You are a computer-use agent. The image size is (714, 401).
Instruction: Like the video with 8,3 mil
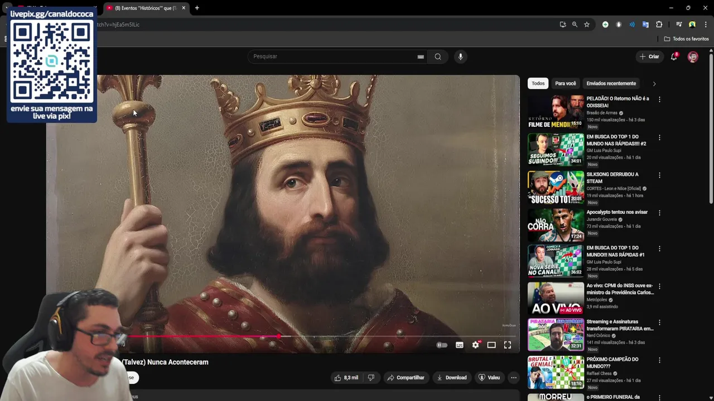coord(346,378)
